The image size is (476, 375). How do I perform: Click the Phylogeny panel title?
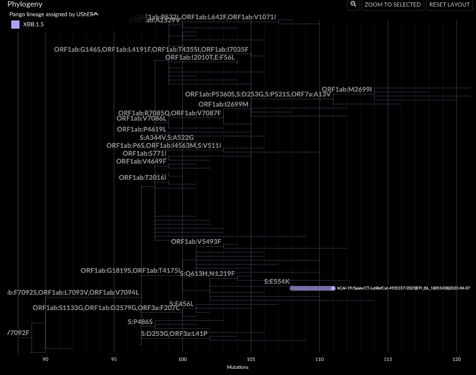tap(25, 4)
